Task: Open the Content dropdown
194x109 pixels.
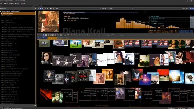Action: tap(97, 35)
